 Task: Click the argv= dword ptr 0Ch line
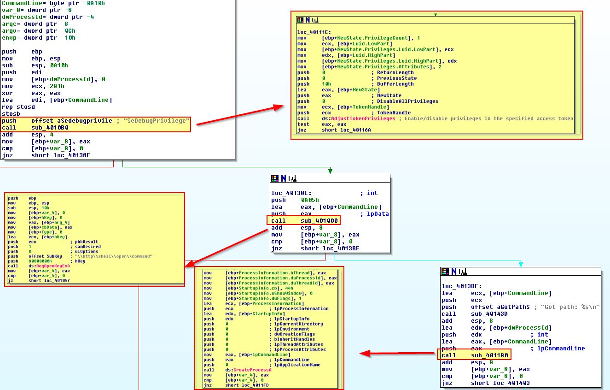click(x=39, y=31)
